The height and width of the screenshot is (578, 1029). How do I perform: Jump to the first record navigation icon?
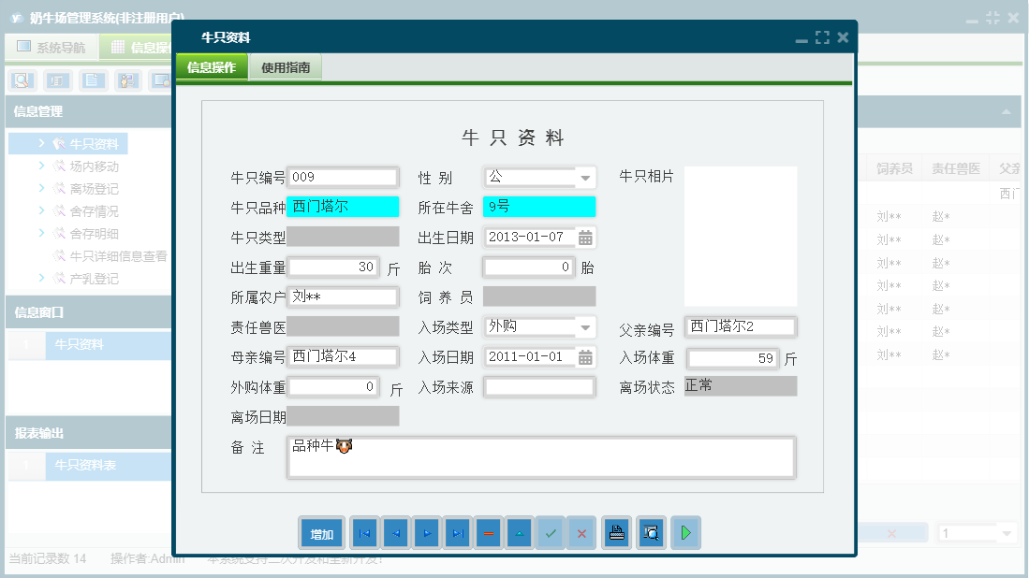364,533
